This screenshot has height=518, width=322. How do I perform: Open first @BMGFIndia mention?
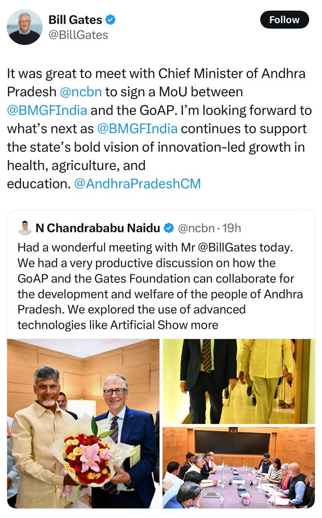click(x=47, y=110)
